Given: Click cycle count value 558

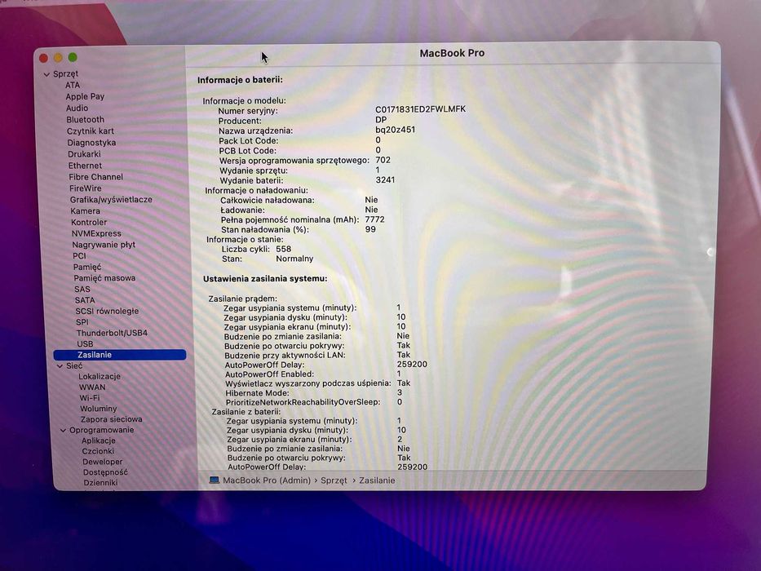Looking at the screenshot, I should click(283, 249).
